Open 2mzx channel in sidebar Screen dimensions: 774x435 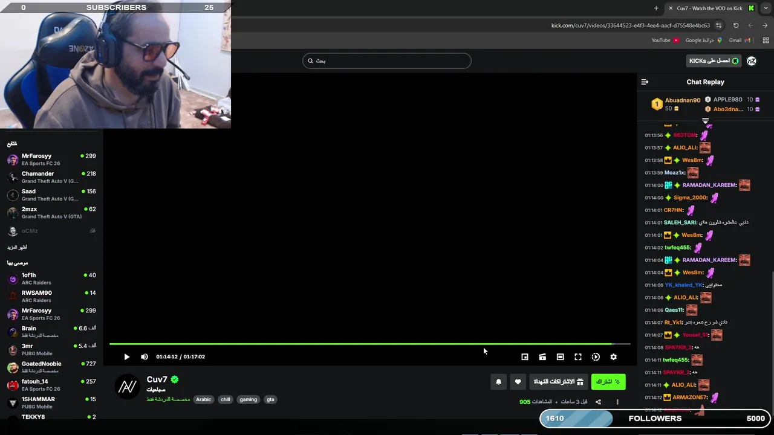coord(51,212)
